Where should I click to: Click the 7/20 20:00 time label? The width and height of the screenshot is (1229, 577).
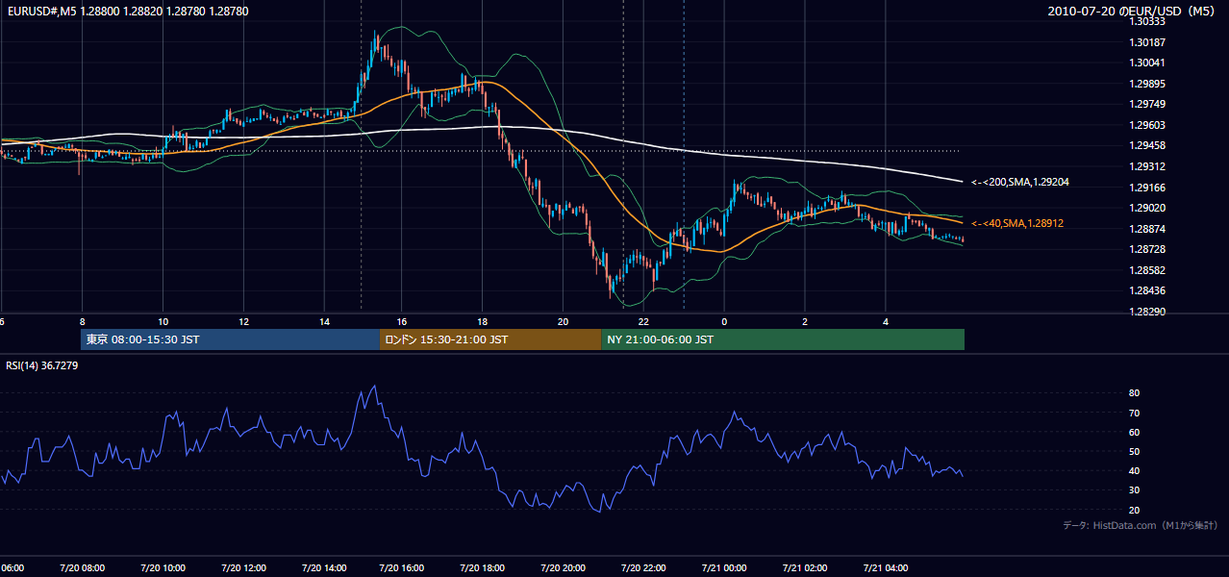point(564,568)
